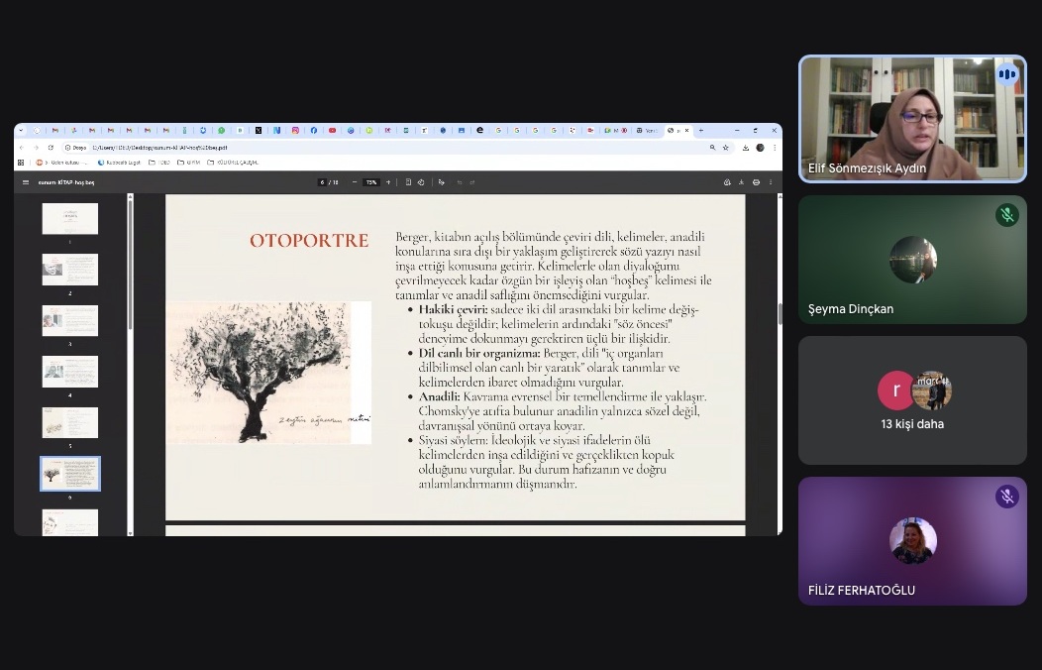This screenshot has height=670, width=1042.
Task: Click the PDF zoom in plus button
Action: (x=388, y=182)
